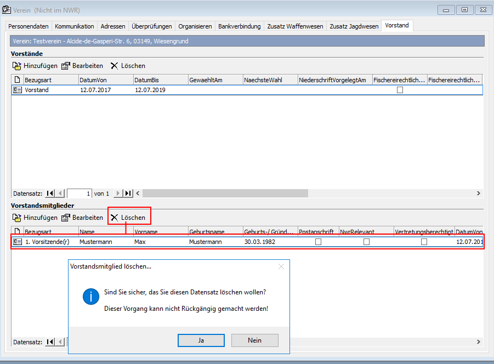494x364 pixels.
Task: Confirm deletion with the Ja button
Action: tap(201, 340)
